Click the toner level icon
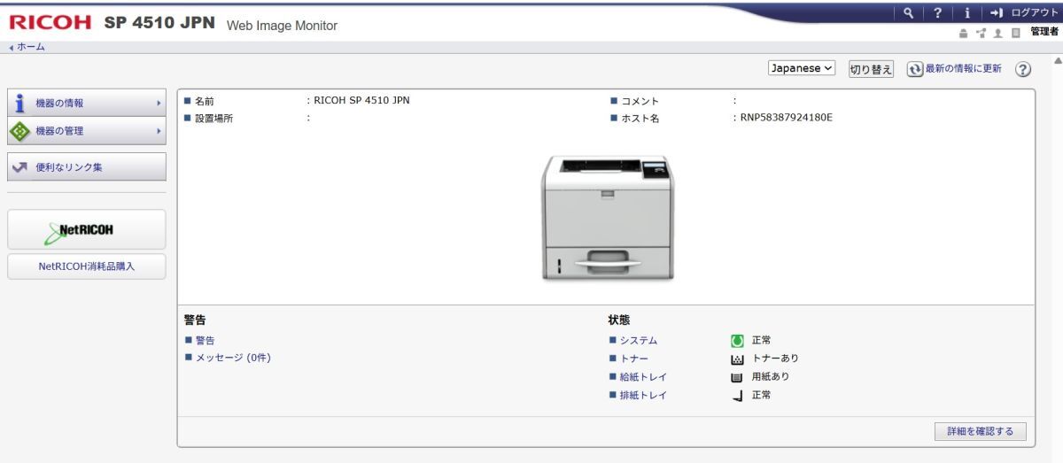Viewport: 1063px width, 463px height. click(735, 359)
